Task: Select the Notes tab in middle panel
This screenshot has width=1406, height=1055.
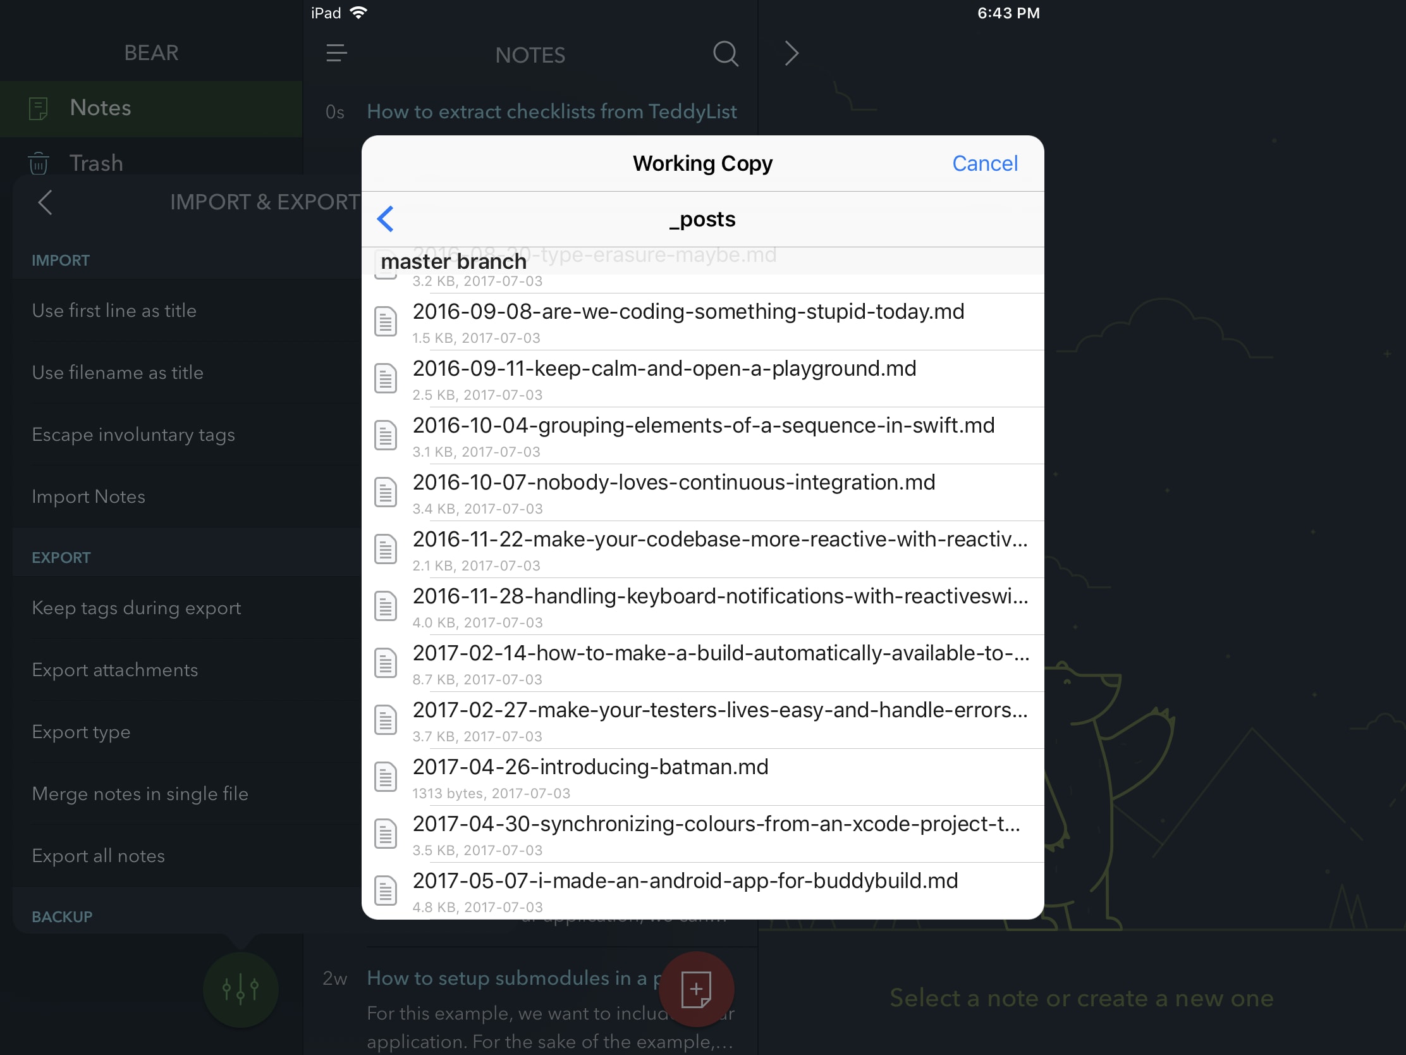Action: click(529, 52)
